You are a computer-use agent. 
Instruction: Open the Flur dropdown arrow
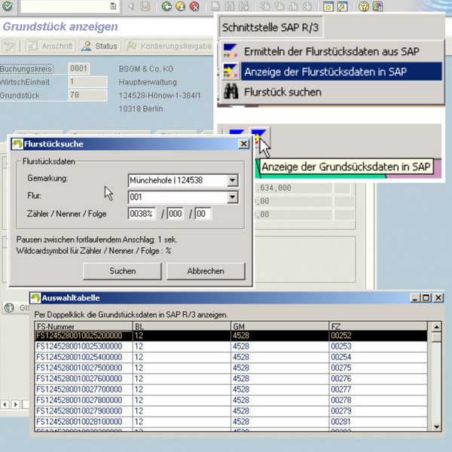click(x=232, y=197)
